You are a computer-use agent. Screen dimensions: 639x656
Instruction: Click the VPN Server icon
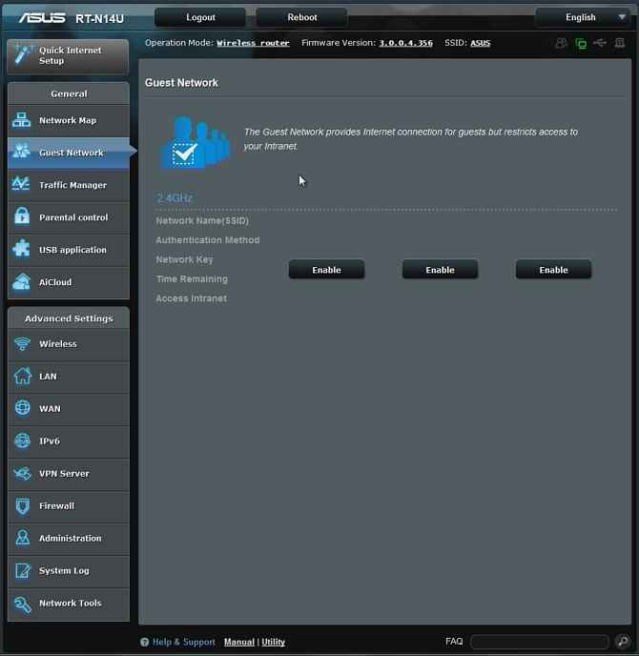[22, 473]
